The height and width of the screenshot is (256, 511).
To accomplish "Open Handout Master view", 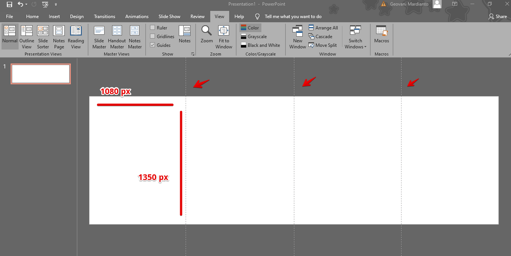I will tap(117, 36).
